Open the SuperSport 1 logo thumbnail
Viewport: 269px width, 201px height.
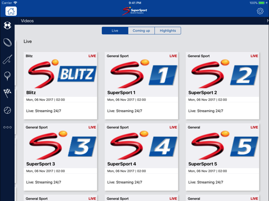[143, 74]
